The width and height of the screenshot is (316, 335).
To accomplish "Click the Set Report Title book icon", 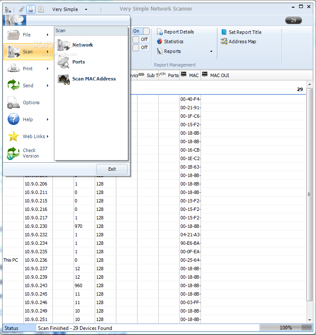I will [x=224, y=32].
